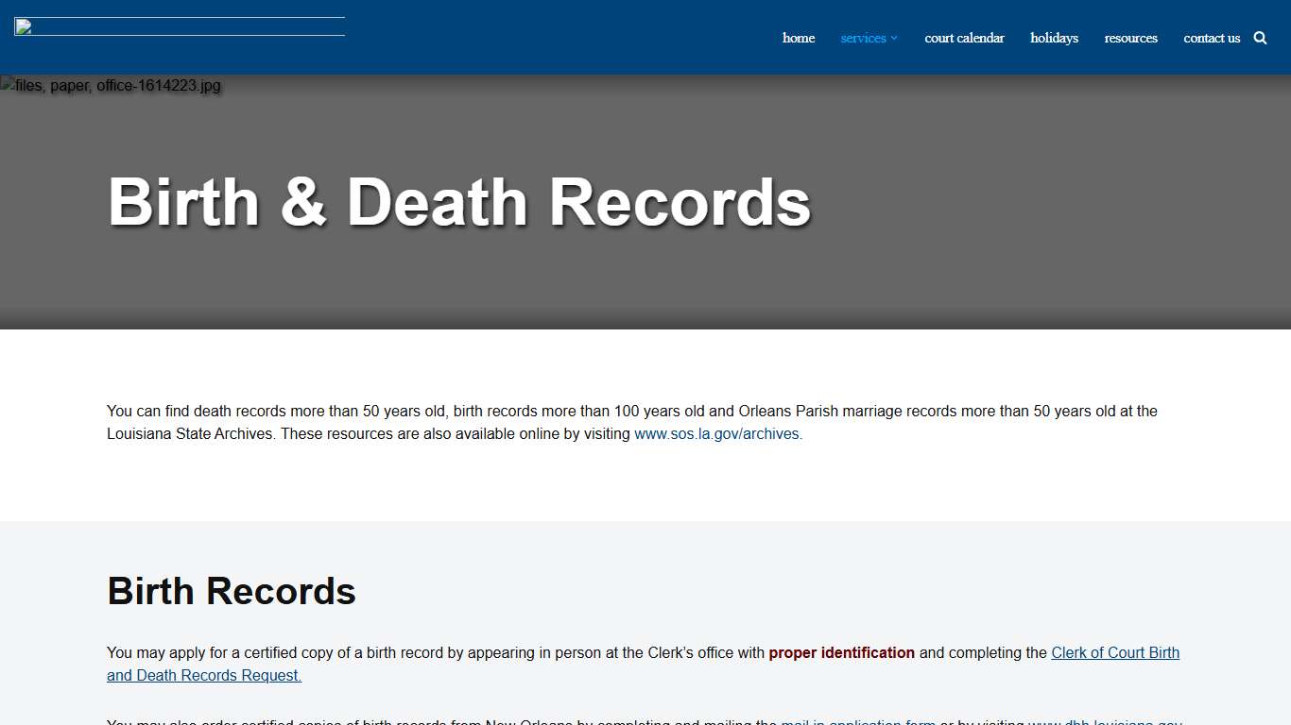Image resolution: width=1291 pixels, height=725 pixels.
Task: Collapse the services submenu arrow
Action: coord(893,39)
